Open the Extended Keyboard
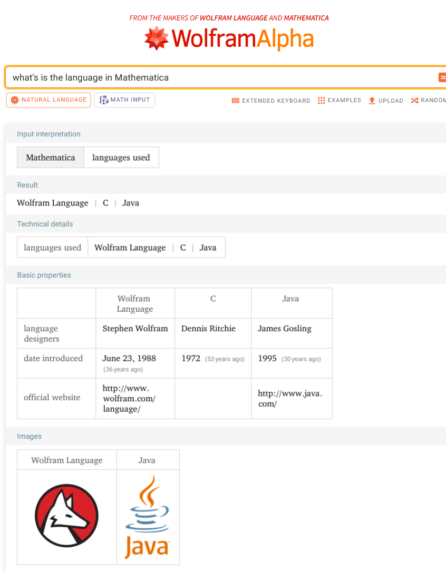Image resolution: width=446 pixels, height=572 pixels. pyautogui.click(x=271, y=101)
